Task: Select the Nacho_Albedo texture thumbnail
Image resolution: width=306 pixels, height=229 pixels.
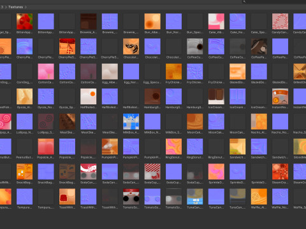Action: (259, 121)
